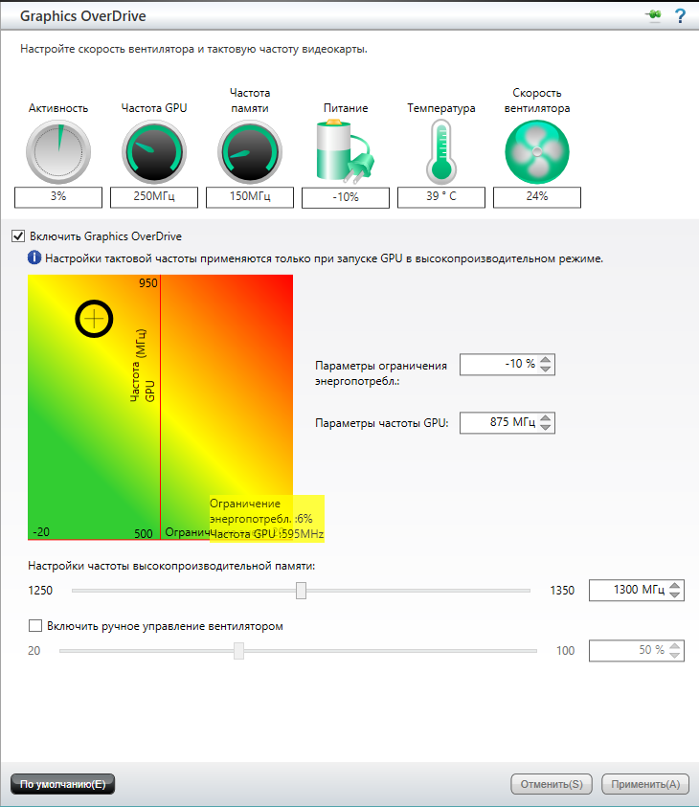Click По умолчанию(E) defaults button
This screenshot has width=699, height=807.
pyautogui.click(x=62, y=784)
